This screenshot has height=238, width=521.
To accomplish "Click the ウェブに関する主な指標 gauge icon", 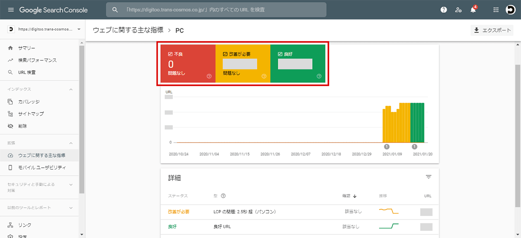I will click(11, 156).
